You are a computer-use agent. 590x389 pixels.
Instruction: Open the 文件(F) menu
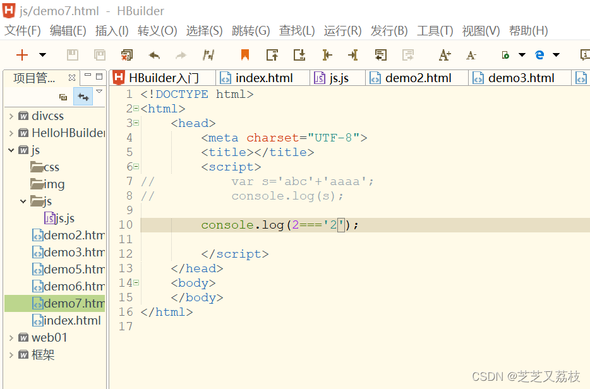coord(23,30)
